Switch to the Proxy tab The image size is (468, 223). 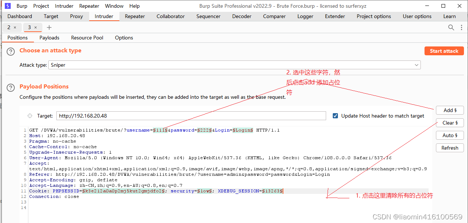pos(77,16)
